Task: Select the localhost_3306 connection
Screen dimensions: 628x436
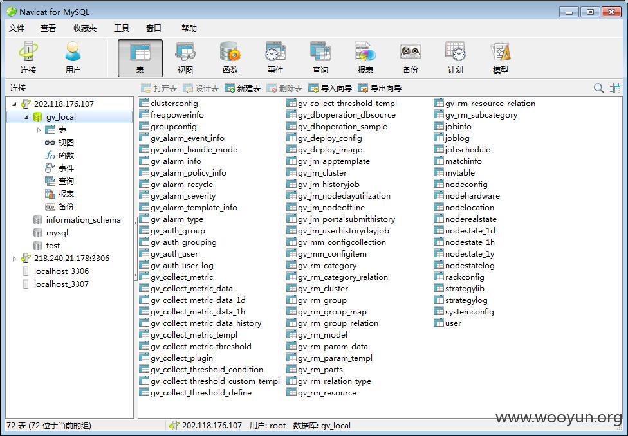Action: point(55,271)
